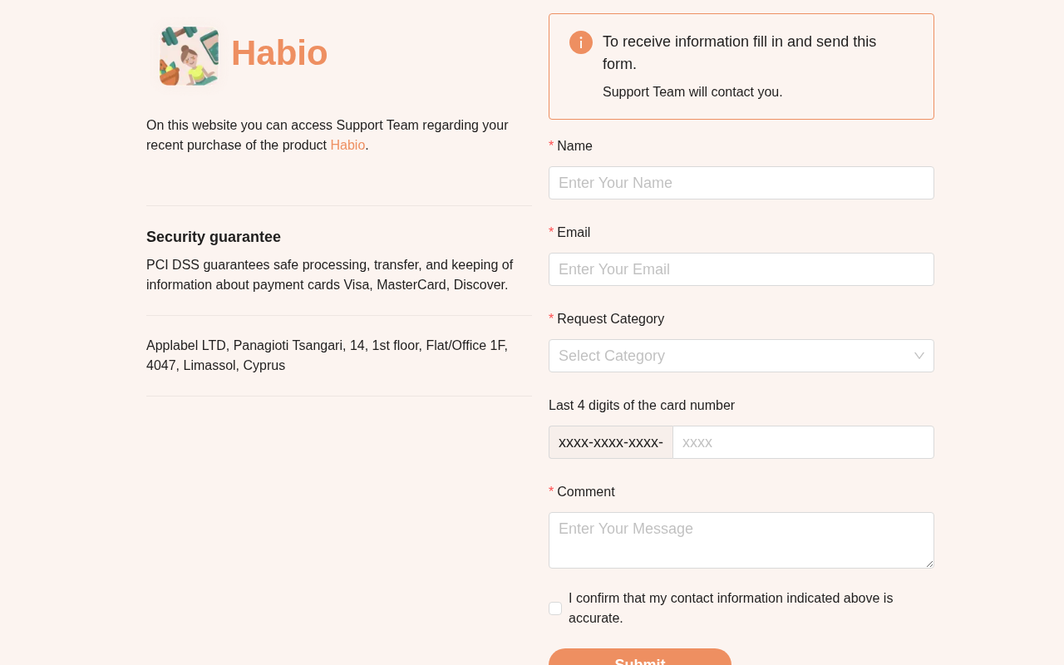
Task: Tick the contact information confirmation checkbox
Action: click(555, 608)
